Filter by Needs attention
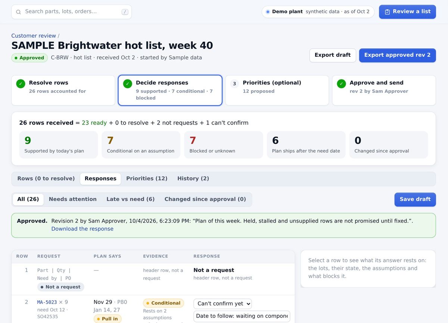This screenshot has width=448, height=323. tap(73, 199)
